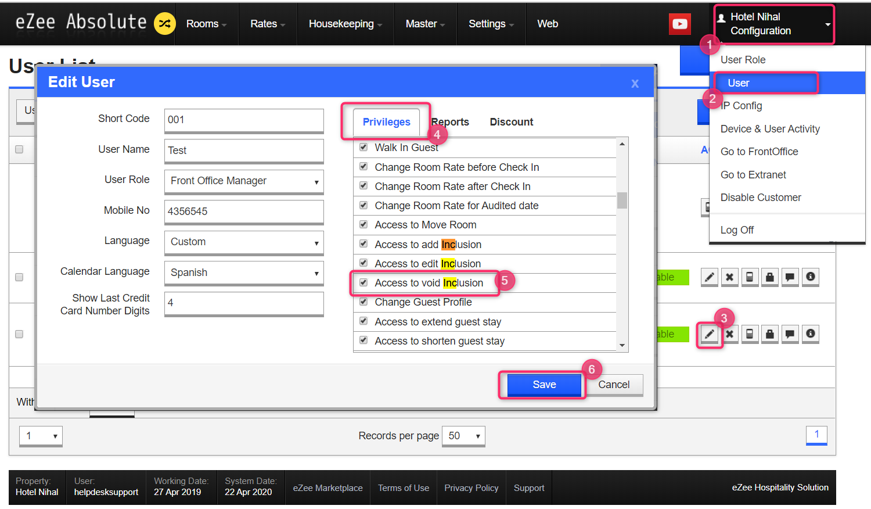Toggle Change Guest Profile checkbox
The image size is (871, 509).
point(363,302)
